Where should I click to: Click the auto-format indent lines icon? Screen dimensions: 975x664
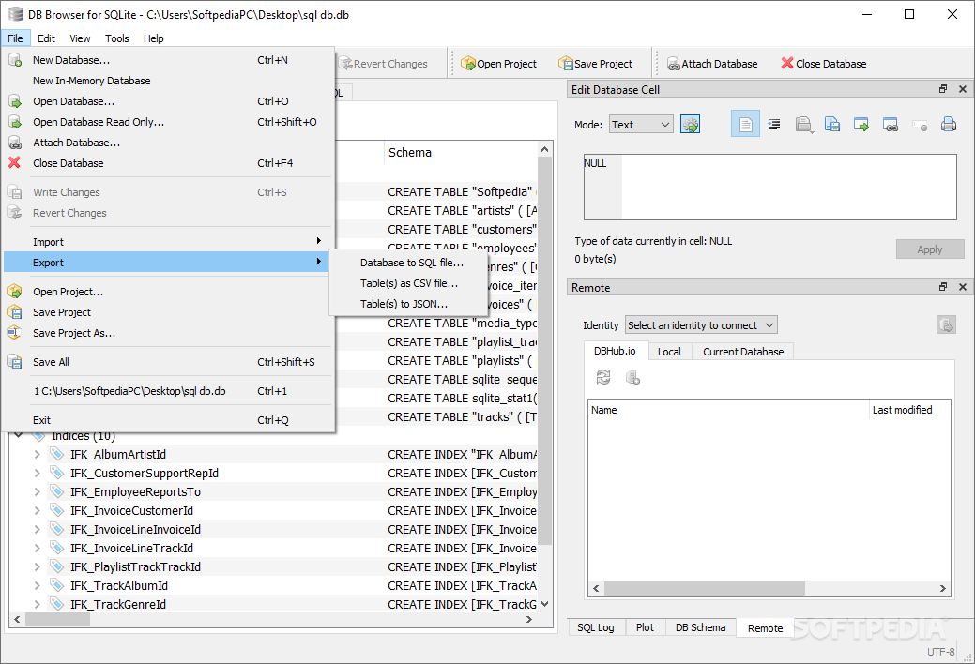tap(774, 125)
